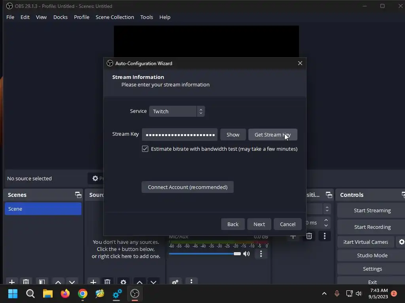Click the OBS Studio taskbar icon
Screen dimensions: 405x303
coord(135,294)
